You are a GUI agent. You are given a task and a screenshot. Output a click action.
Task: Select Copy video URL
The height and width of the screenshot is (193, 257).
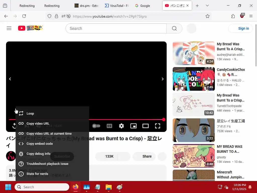[52, 123]
